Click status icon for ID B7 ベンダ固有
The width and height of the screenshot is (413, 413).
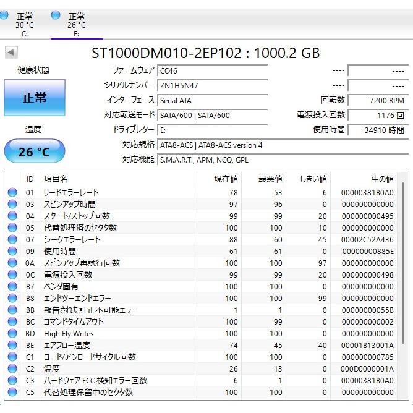tap(12, 286)
